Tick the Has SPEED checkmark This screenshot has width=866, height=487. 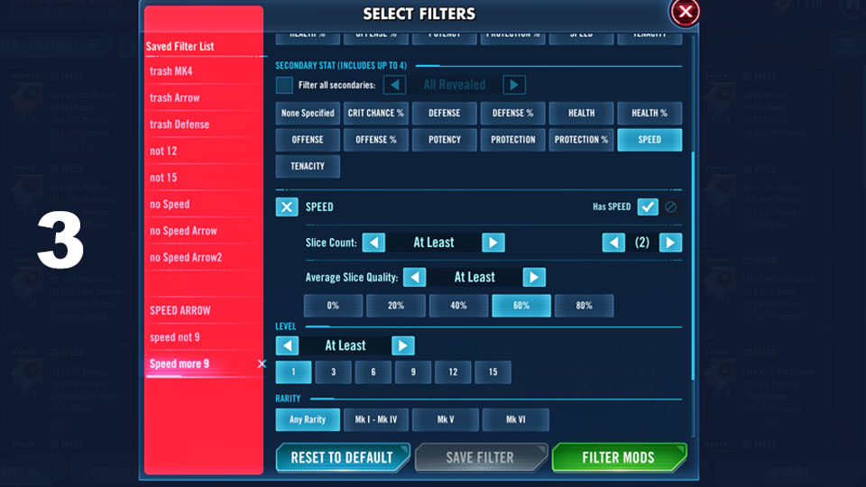pyautogui.click(x=648, y=207)
